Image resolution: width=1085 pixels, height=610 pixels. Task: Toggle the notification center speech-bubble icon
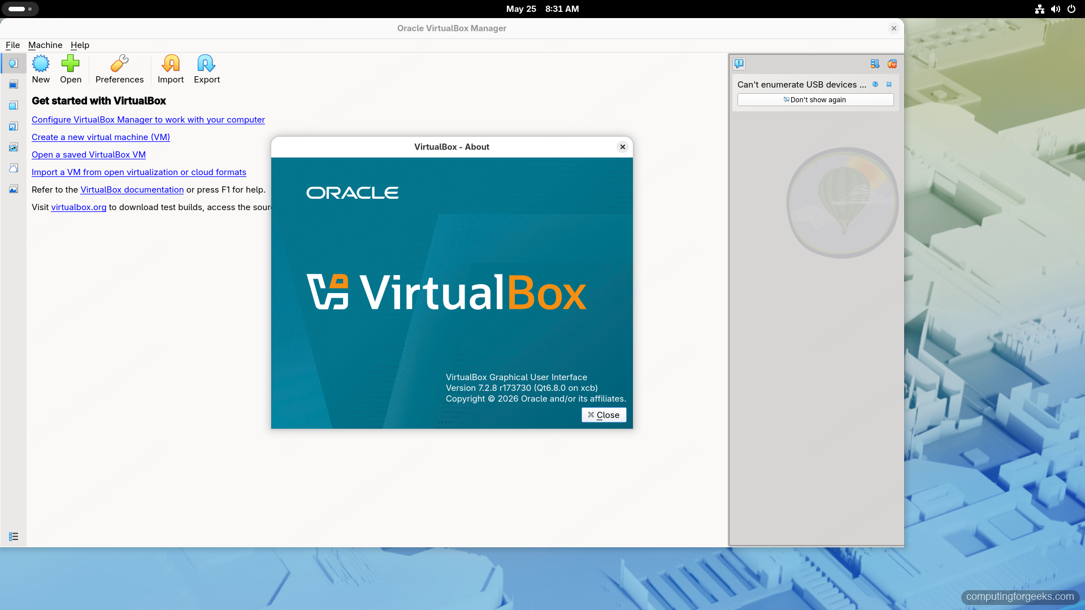739,64
